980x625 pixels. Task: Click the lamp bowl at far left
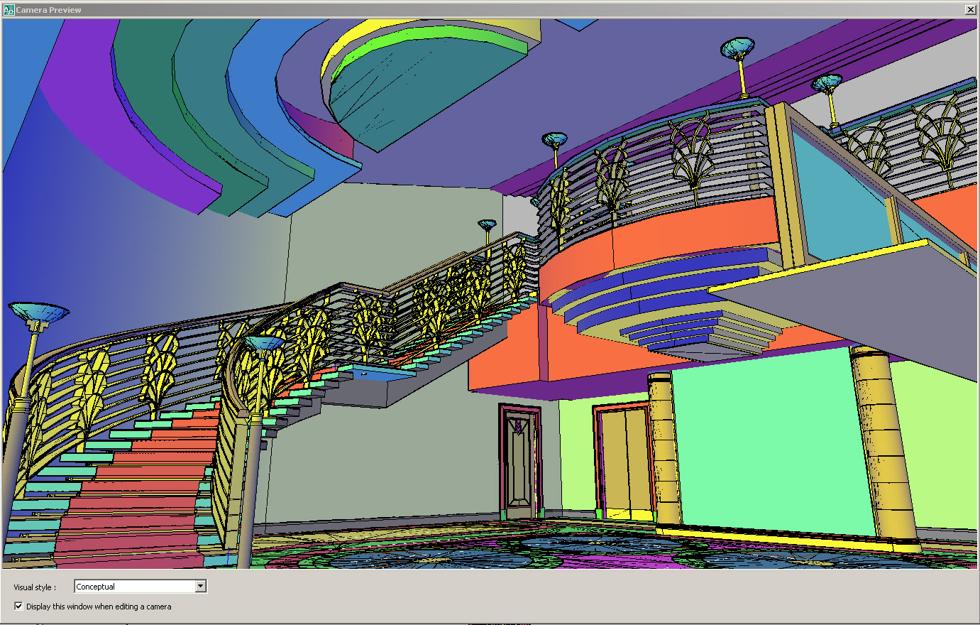tap(38, 312)
